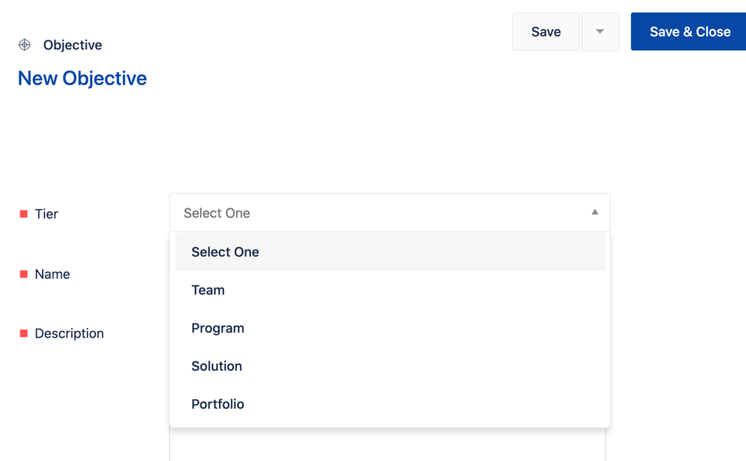
Task: Click the red required marker beside Tier
Action: point(23,214)
